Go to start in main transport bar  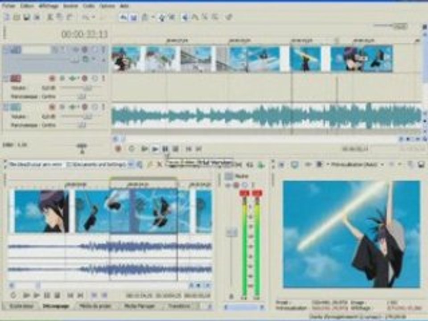[x=188, y=149]
